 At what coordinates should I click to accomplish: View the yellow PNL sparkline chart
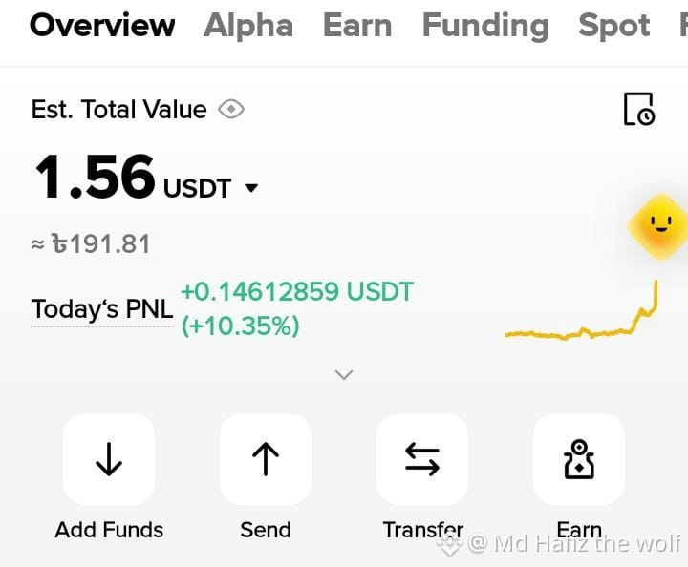581,310
